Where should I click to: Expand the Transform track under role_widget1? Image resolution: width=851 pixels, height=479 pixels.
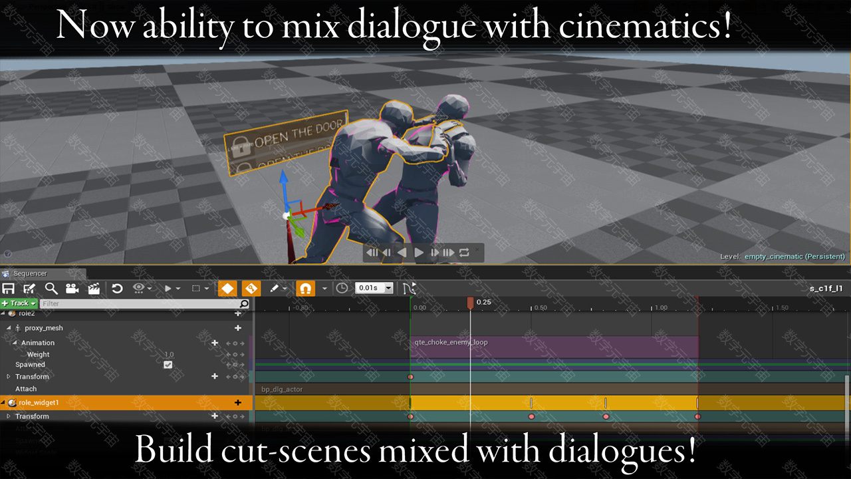pyautogui.click(x=9, y=416)
